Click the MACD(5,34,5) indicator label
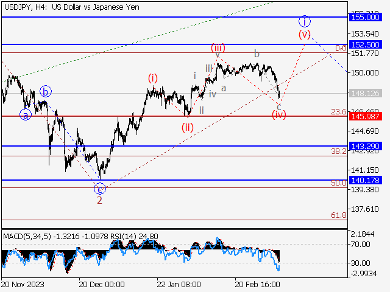The height and width of the screenshot is (292, 390). pyautogui.click(x=27, y=237)
